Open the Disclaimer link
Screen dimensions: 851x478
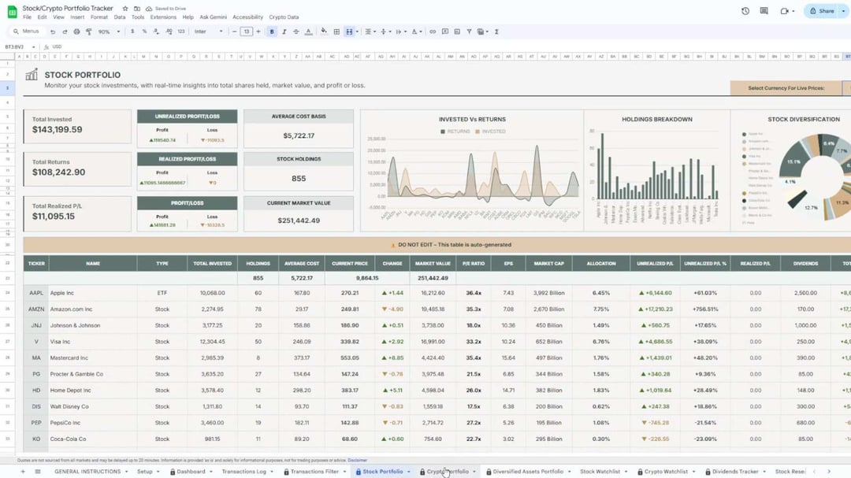[x=357, y=460]
